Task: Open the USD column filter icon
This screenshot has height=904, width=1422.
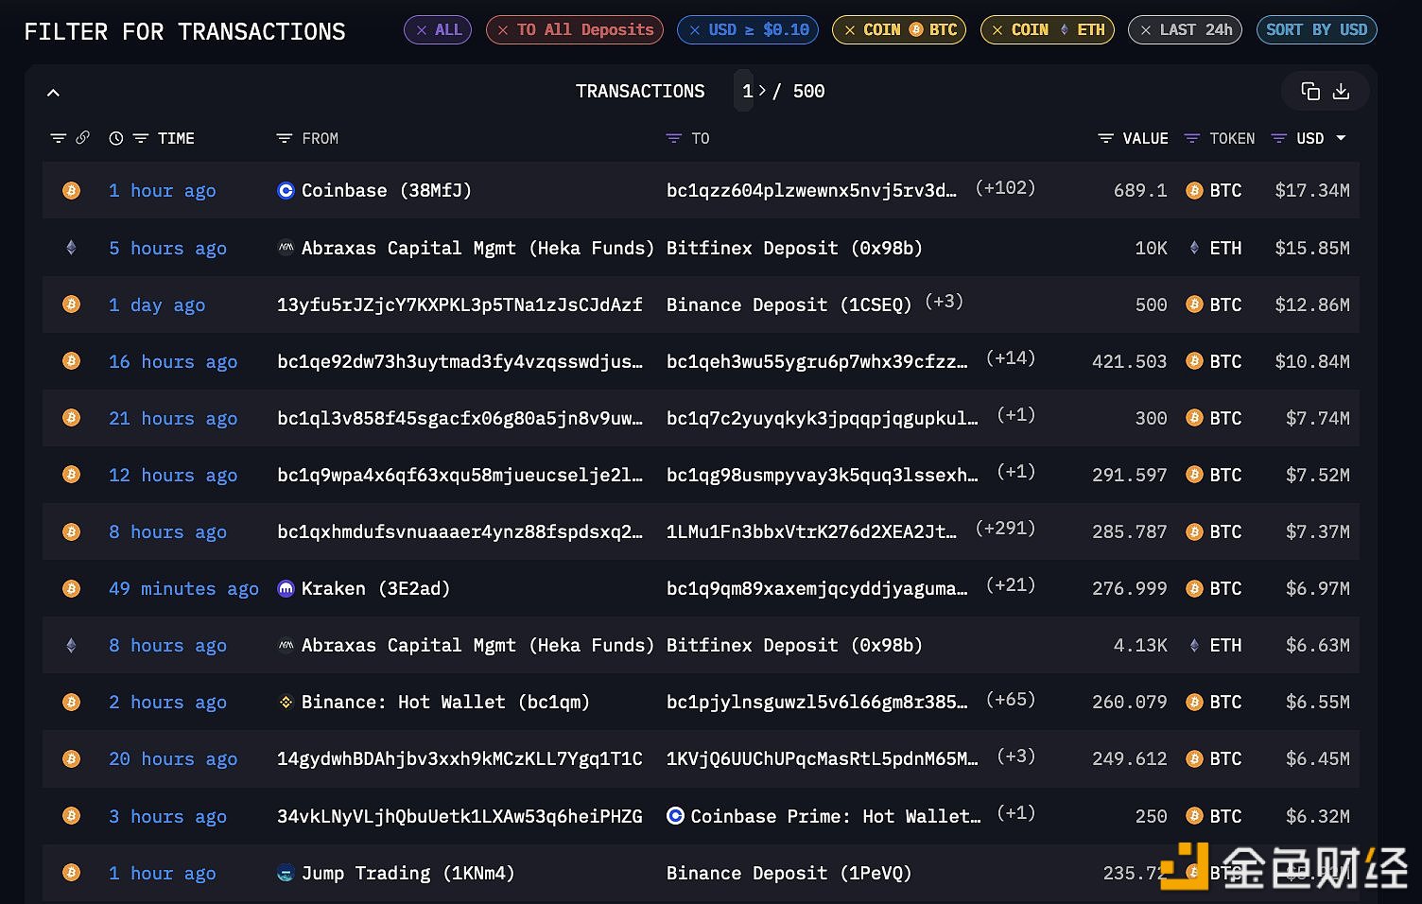Action: [x=1279, y=138]
